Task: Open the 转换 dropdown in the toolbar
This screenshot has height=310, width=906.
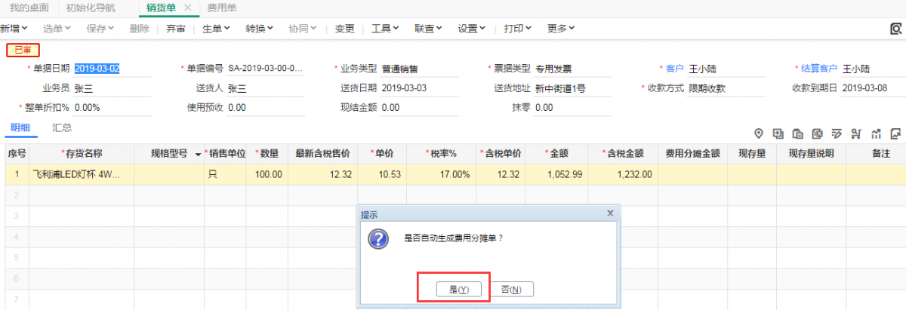Action: pyautogui.click(x=259, y=29)
